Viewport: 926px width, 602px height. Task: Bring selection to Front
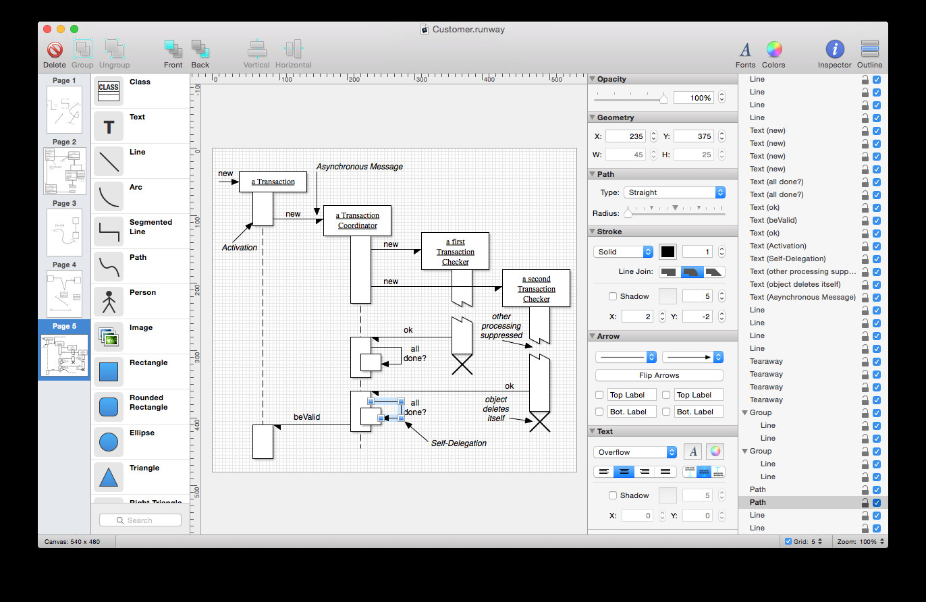[x=173, y=49]
